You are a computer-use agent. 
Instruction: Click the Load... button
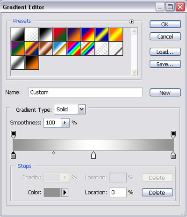tap(165, 52)
